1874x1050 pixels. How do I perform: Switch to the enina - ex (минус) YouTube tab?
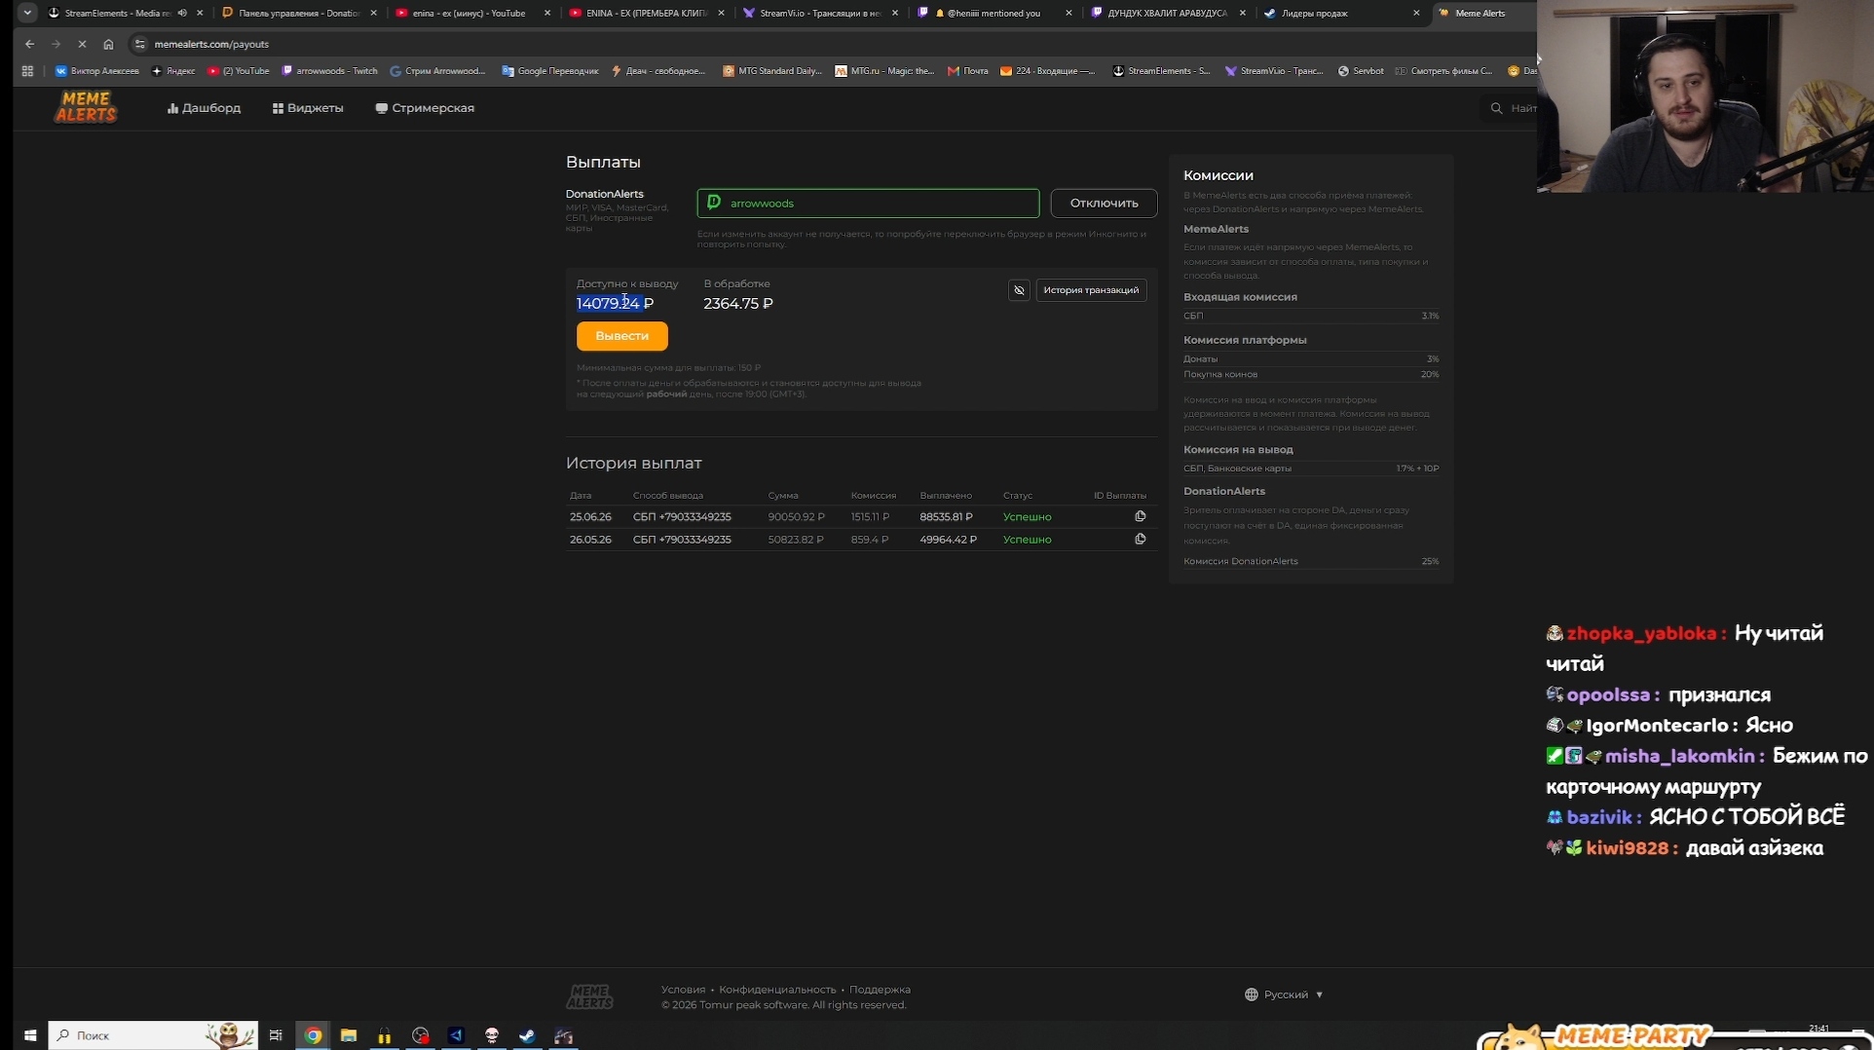pyautogui.click(x=472, y=13)
